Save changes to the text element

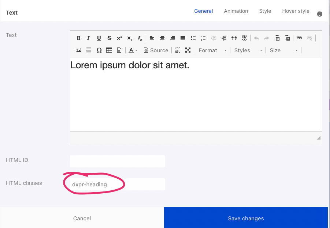(246, 218)
